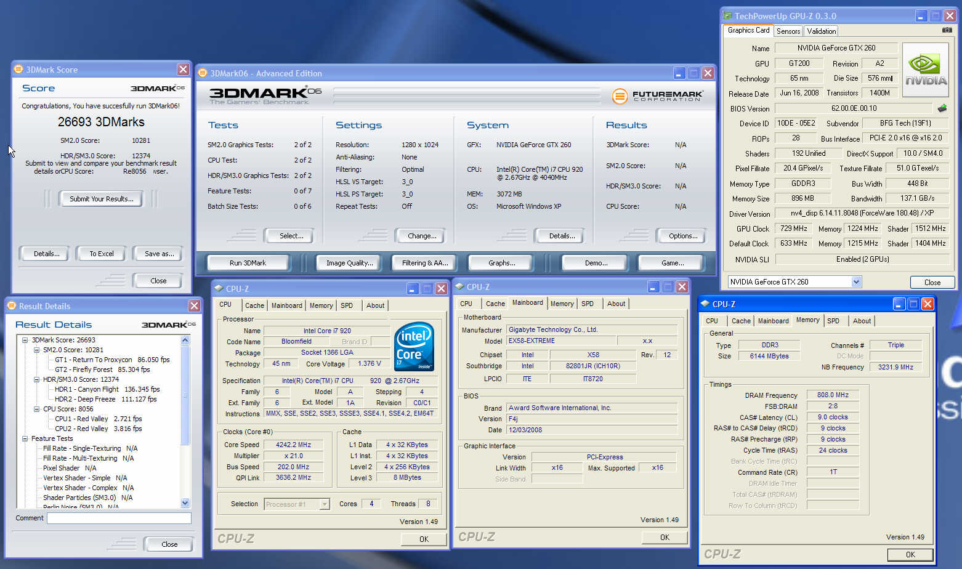Click the 4242.2 MHz Core Speed value
This screenshot has height=569, width=962.
[293, 445]
